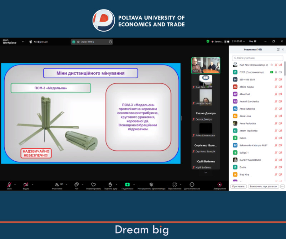Click the green Share screen button
The image size is (286, 239).
[127, 185]
